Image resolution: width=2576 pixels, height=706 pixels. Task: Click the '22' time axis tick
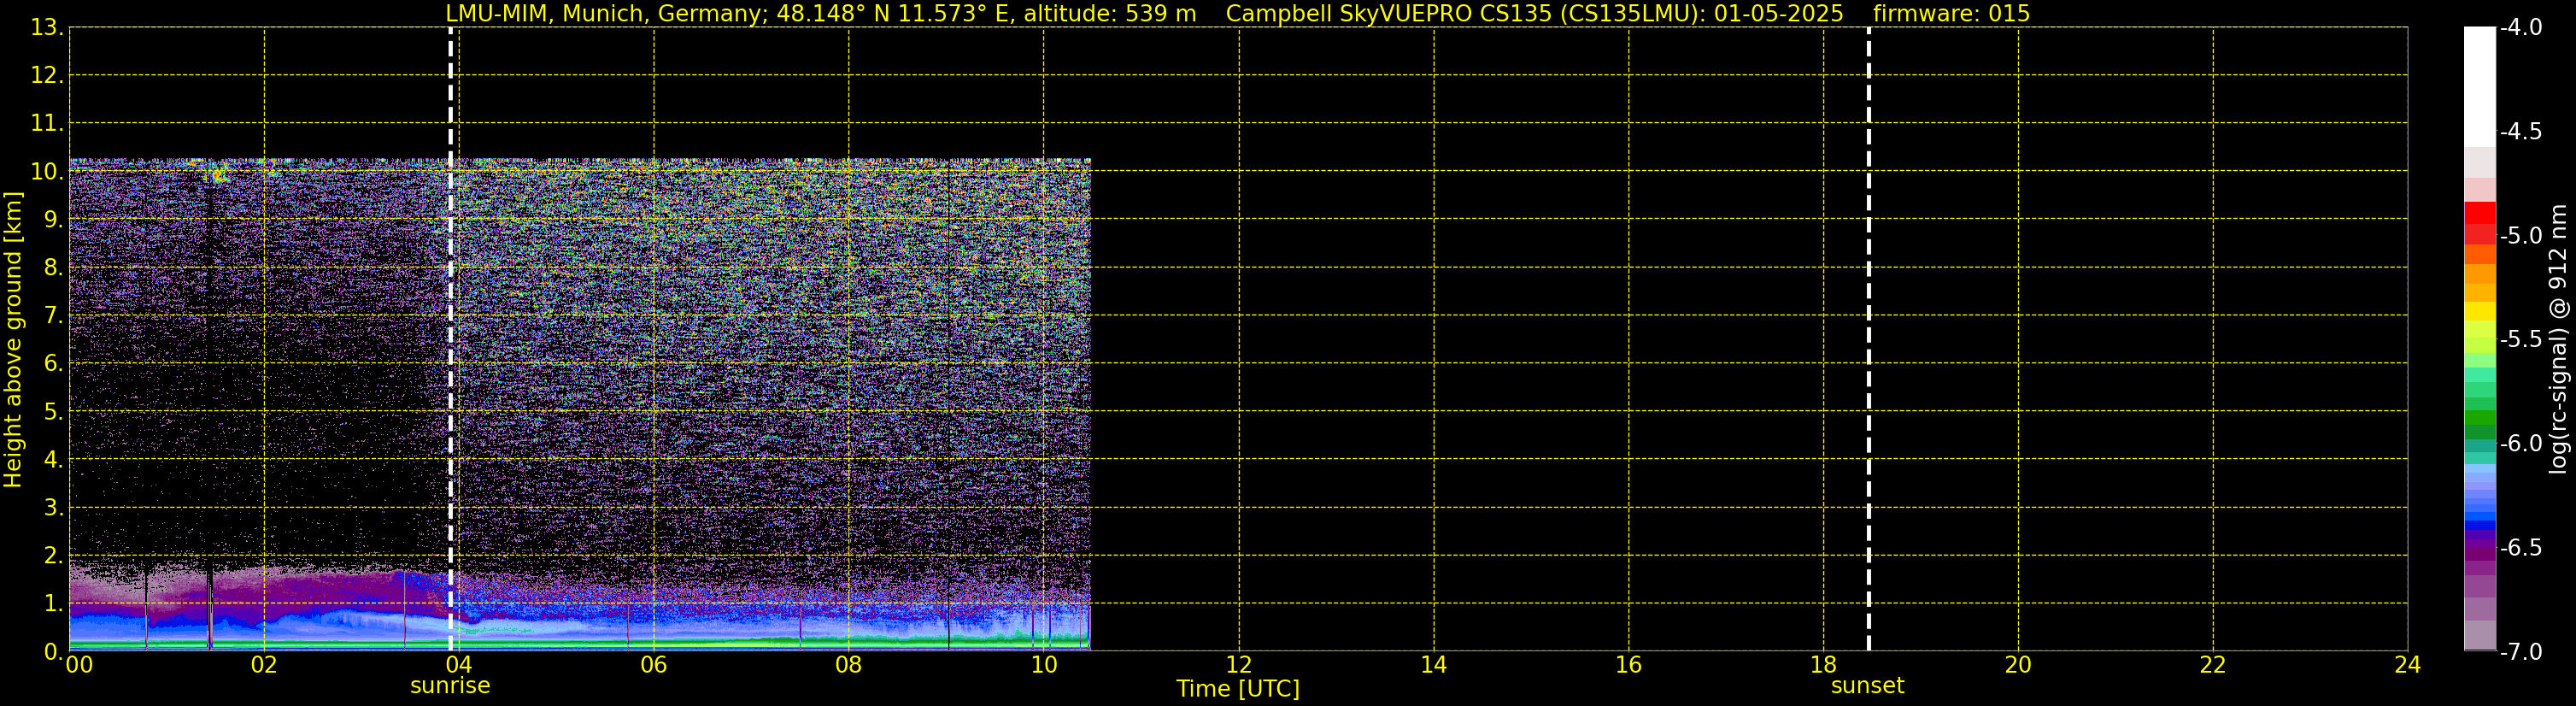(x=2213, y=665)
